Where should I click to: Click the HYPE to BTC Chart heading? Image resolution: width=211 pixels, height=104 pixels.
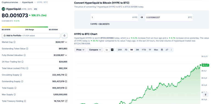pyautogui.click(x=86, y=34)
